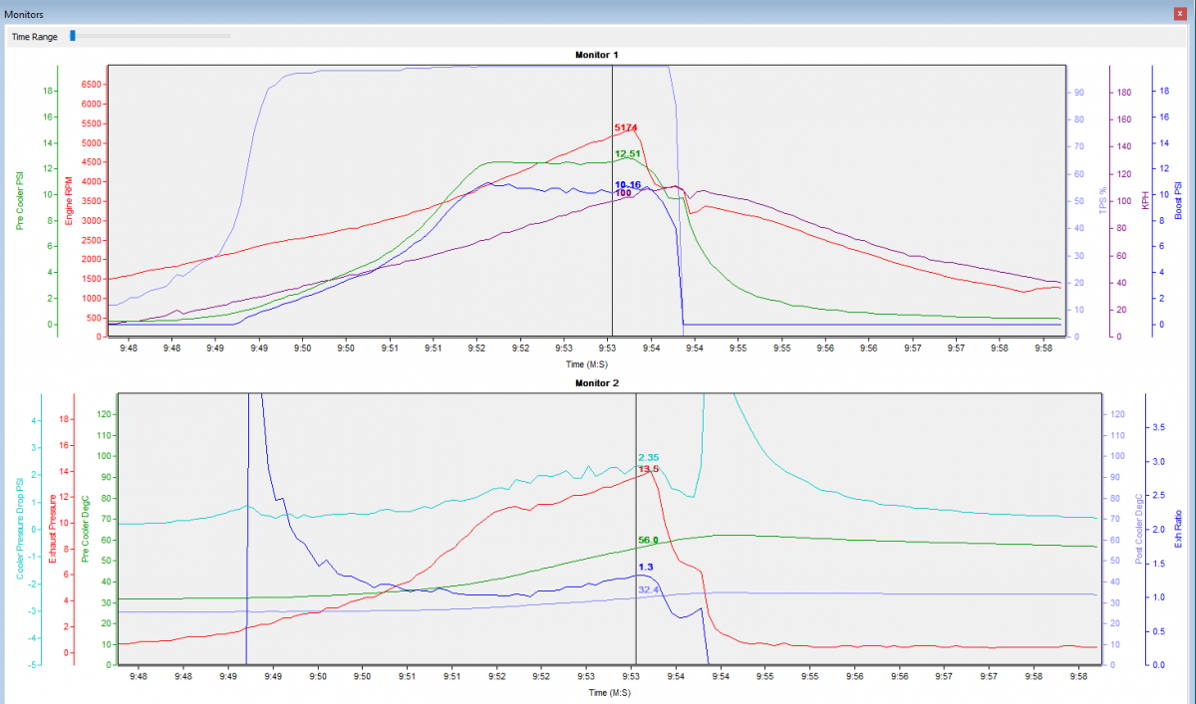Click the Post Cooler DegC axis label
Image resolution: width=1196 pixels, height=704 pixels.
[x=1139, y=529]
